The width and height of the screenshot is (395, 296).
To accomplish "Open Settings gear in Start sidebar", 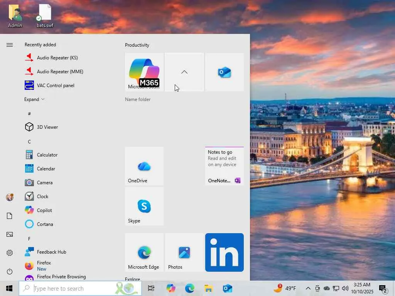I will click(x=10, y=253).
